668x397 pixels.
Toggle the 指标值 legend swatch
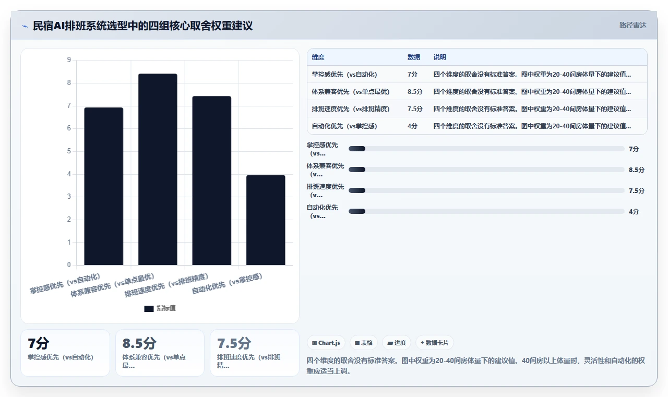click(x=149, y=308)
